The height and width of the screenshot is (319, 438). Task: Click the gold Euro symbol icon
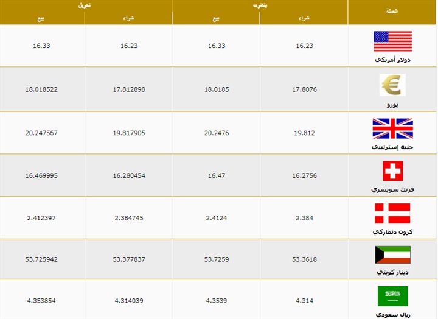392,85
